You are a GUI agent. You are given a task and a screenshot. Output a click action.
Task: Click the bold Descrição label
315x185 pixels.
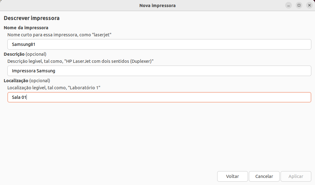click(x=14, y=54)
